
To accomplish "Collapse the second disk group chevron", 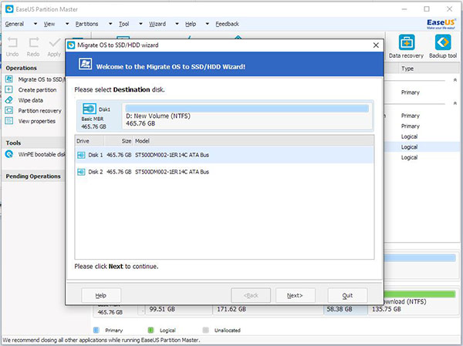I will point(455,103).
